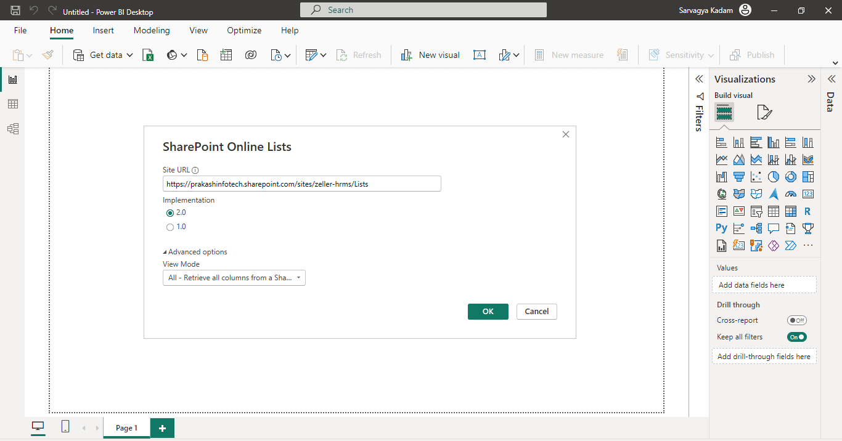This screenshot has height=441, width=842.
Task: Select Implementation 1.0 radio button
Action: click(x=170, y=227)
